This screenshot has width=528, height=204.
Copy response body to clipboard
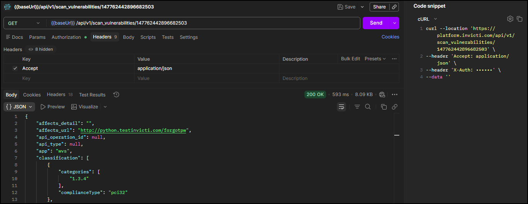point(383,107)
